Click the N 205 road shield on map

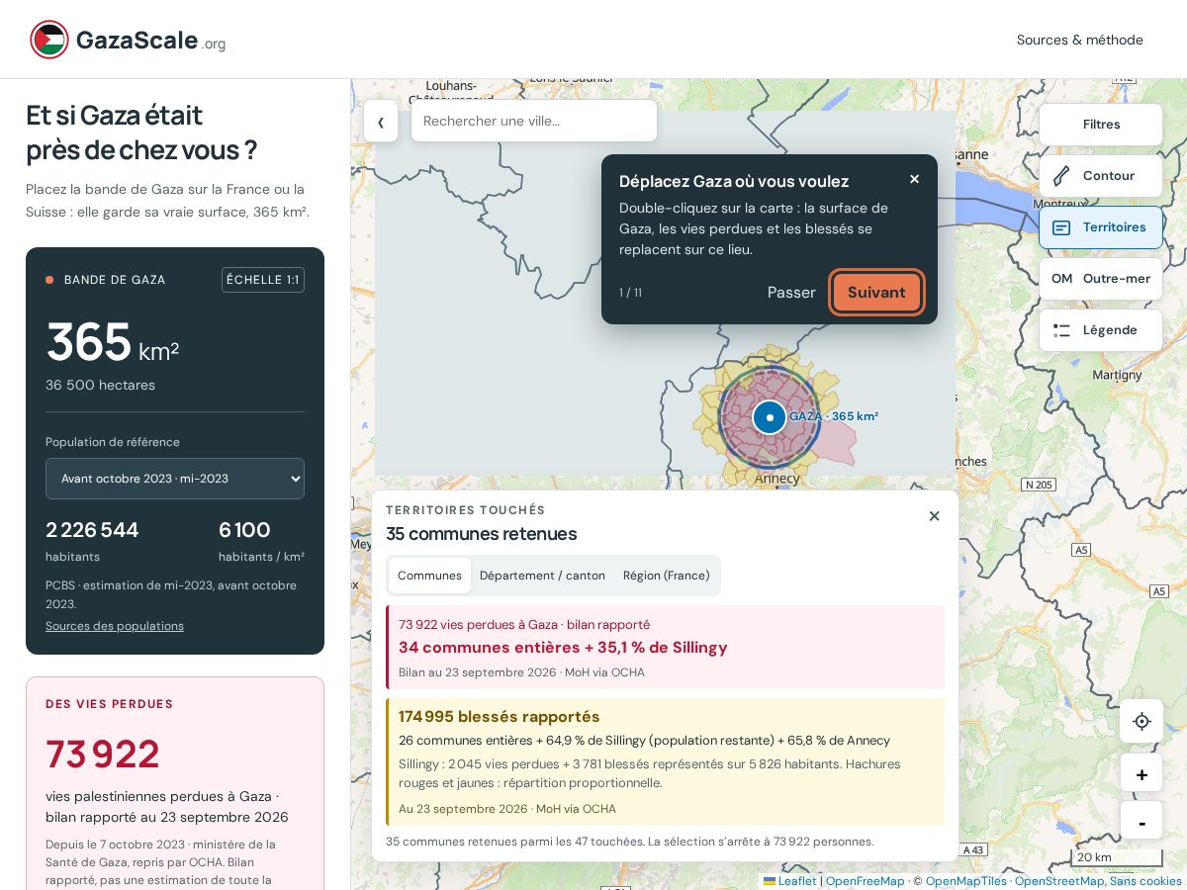[1039, 485]
